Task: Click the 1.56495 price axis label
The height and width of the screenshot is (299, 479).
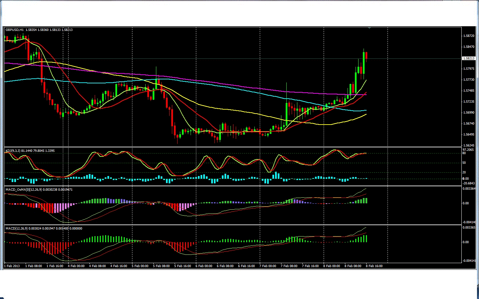Action: tap(469, 135)
